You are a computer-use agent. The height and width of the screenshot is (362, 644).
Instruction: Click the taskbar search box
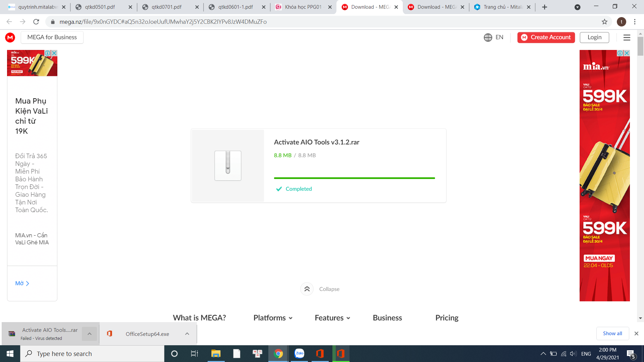click(x=92, y=354)
